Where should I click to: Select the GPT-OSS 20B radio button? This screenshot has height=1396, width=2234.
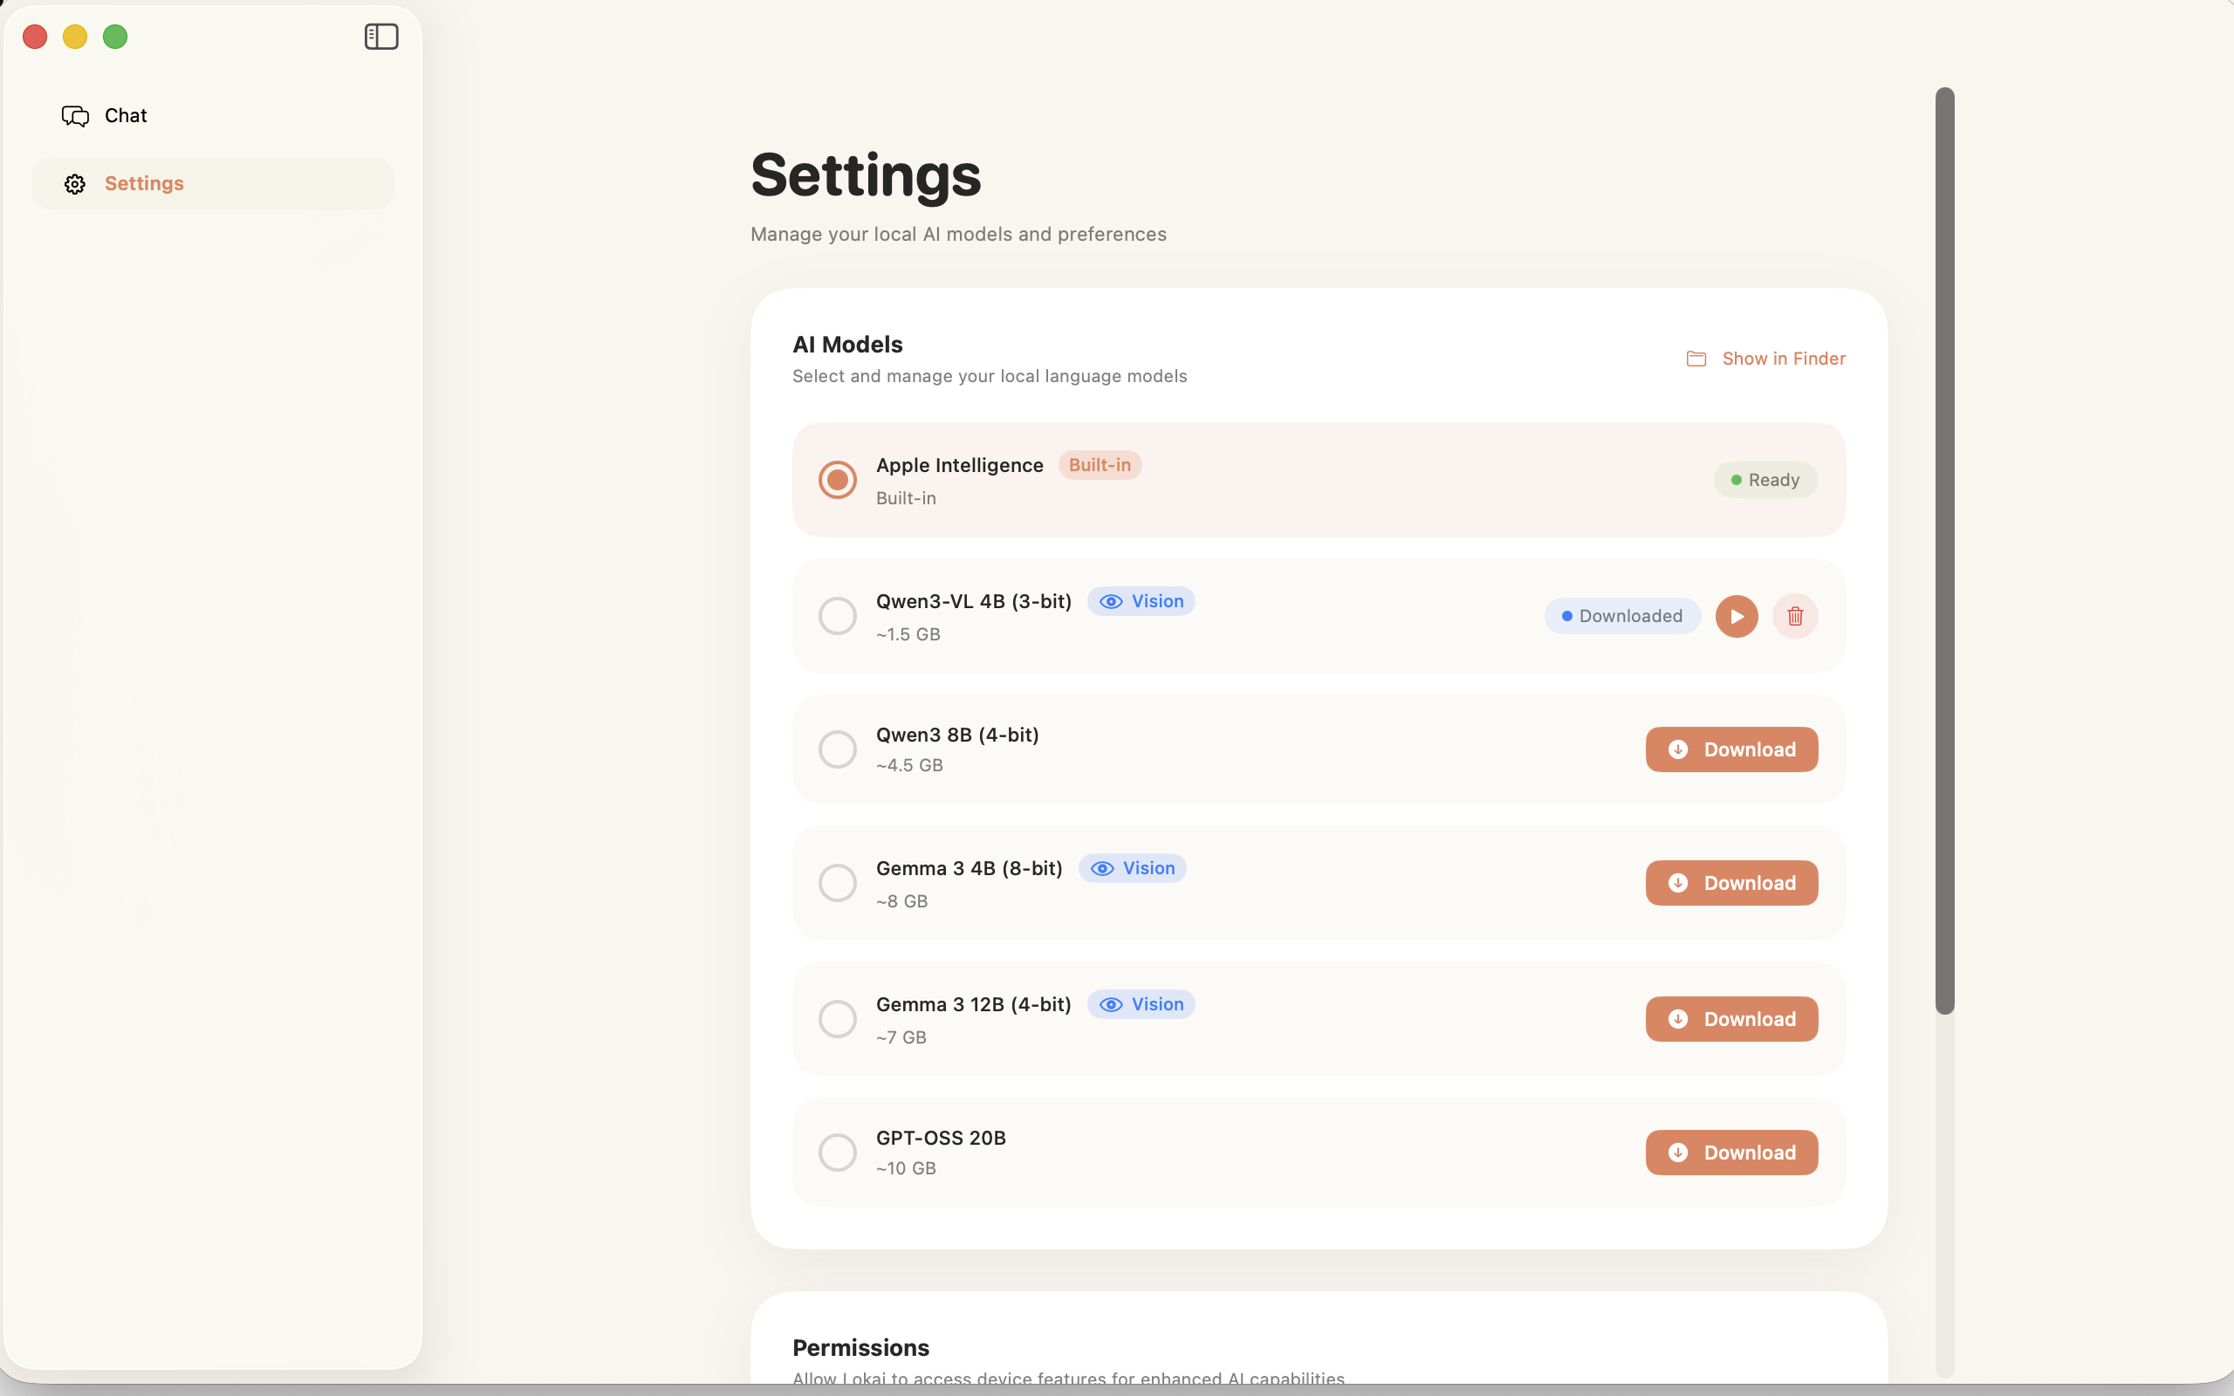click(x=836, y=1152)
